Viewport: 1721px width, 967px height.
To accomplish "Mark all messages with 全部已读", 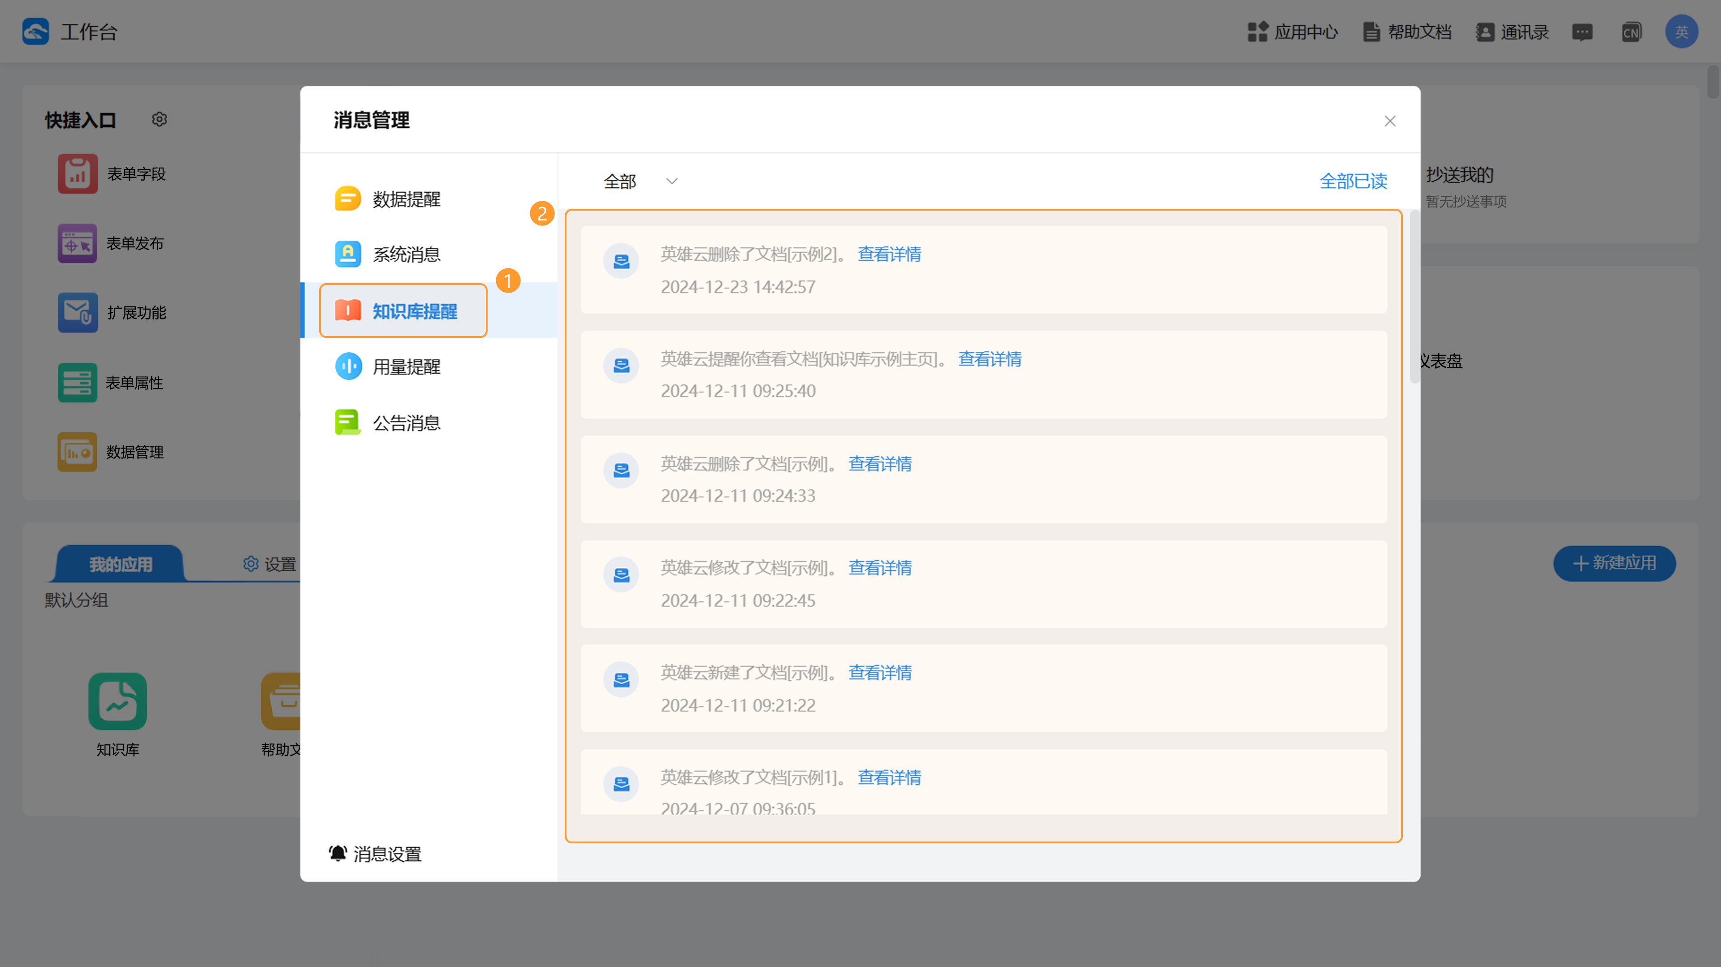I will 1353,181.
